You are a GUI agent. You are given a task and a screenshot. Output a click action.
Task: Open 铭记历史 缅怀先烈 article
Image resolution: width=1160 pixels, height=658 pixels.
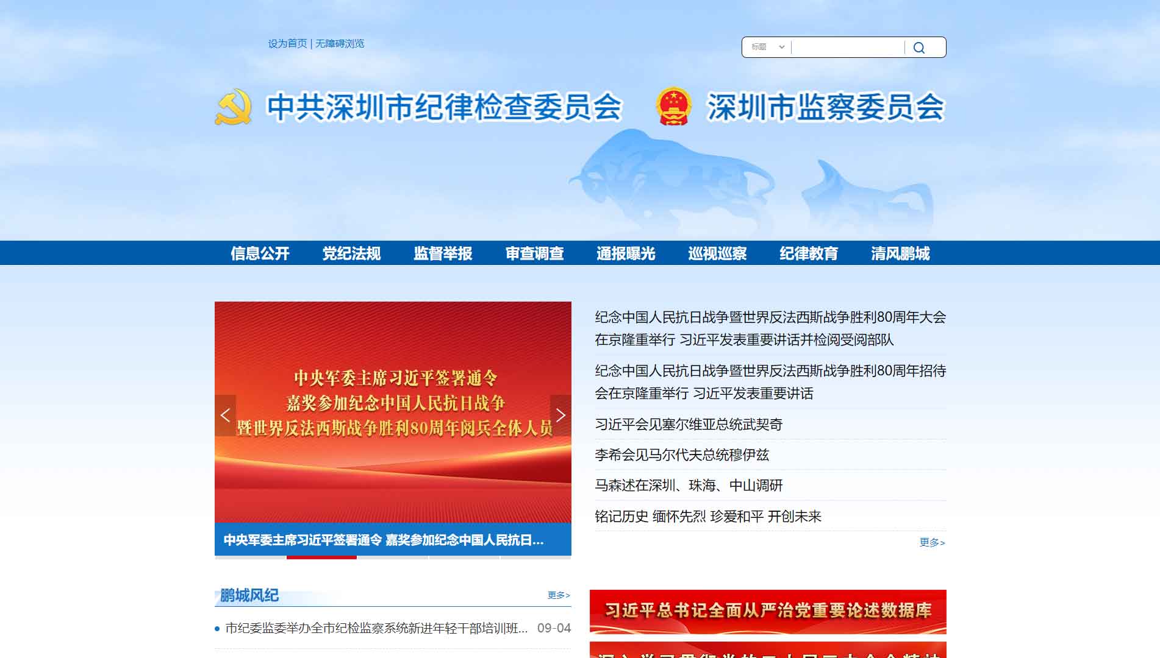[708, 517]
